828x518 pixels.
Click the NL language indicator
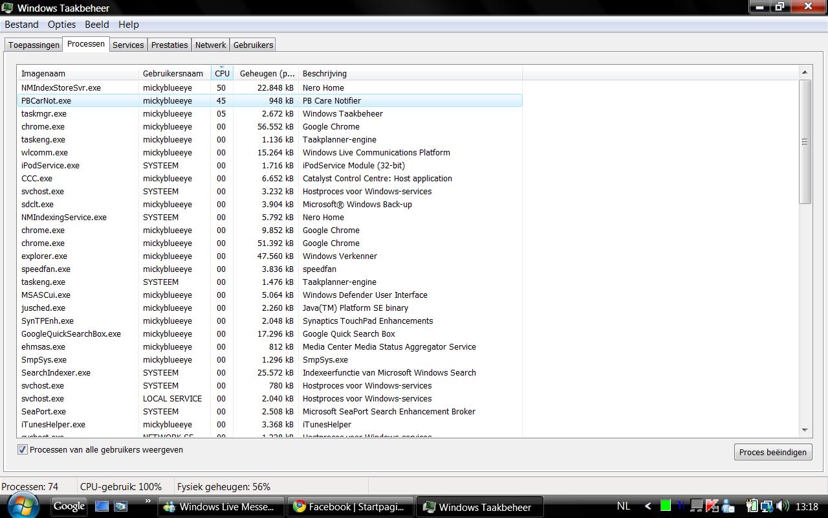tap(624, 506)
